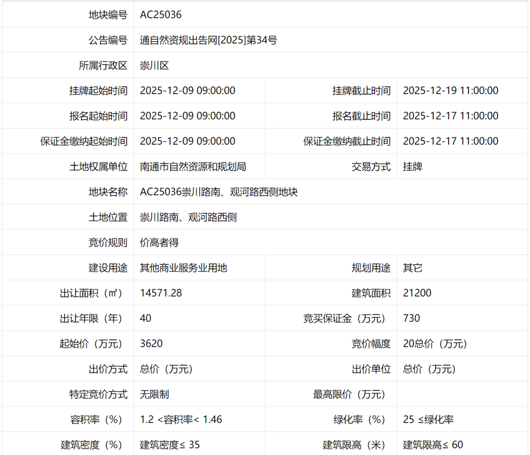Click the 地块名称 AC25036崇川路南、观河路西侧地块

[x=220, y=192]
